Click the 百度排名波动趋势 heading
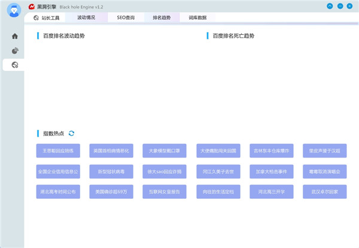Viewport: 359px width, 248px height. tap(64, 36)
